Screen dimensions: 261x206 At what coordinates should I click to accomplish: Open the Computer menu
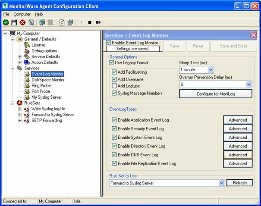[x=22, y=14]
